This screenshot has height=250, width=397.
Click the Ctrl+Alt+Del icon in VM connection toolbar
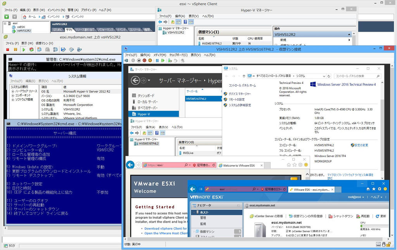point(126,61)
